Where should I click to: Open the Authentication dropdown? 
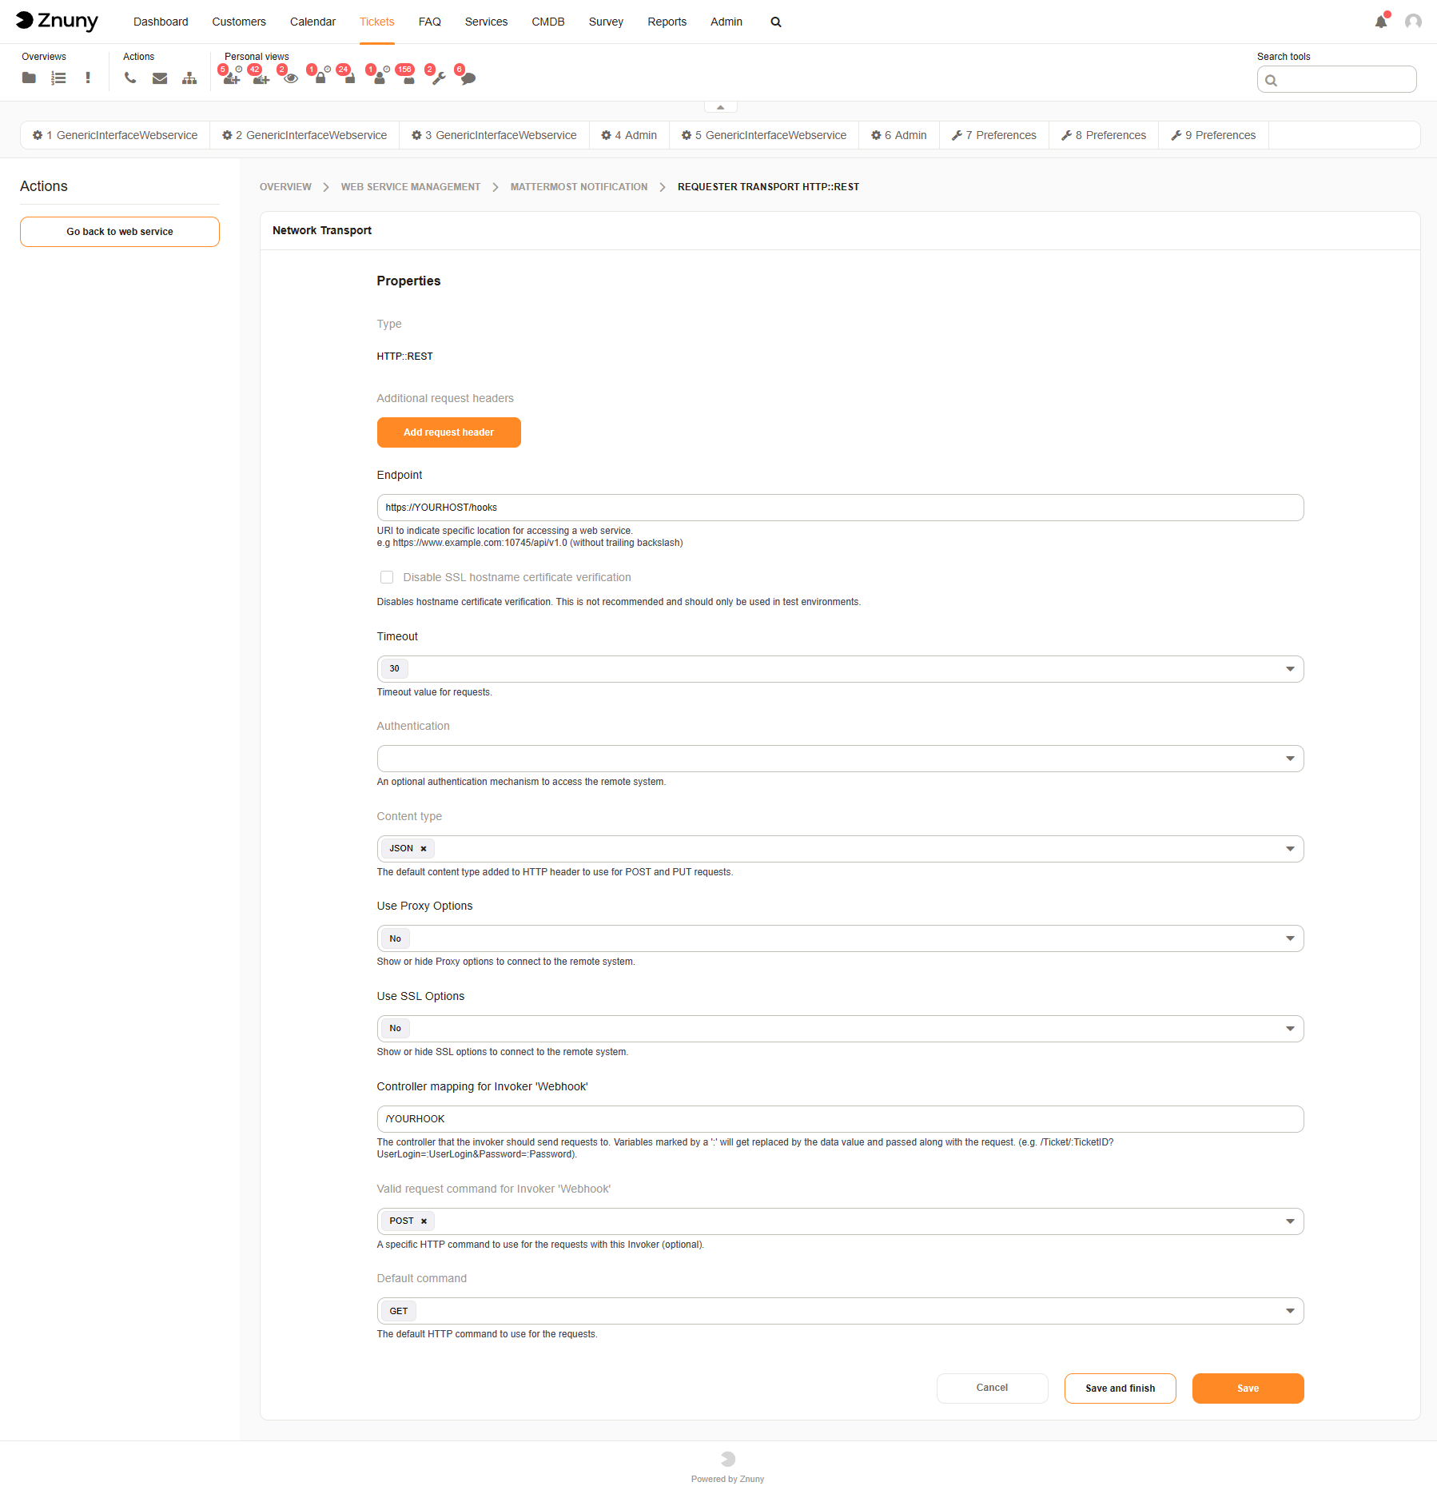point(1289,759)
